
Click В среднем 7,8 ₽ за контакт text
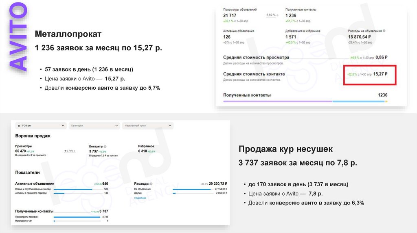point(103,155)
